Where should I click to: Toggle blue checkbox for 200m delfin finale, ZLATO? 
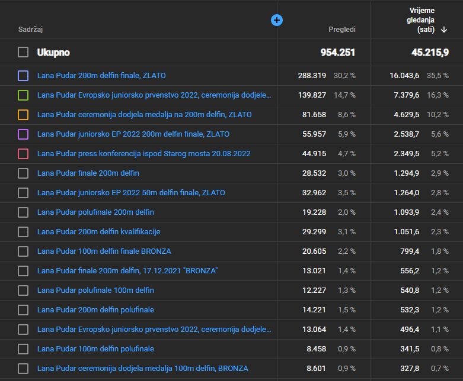[23, 76]
